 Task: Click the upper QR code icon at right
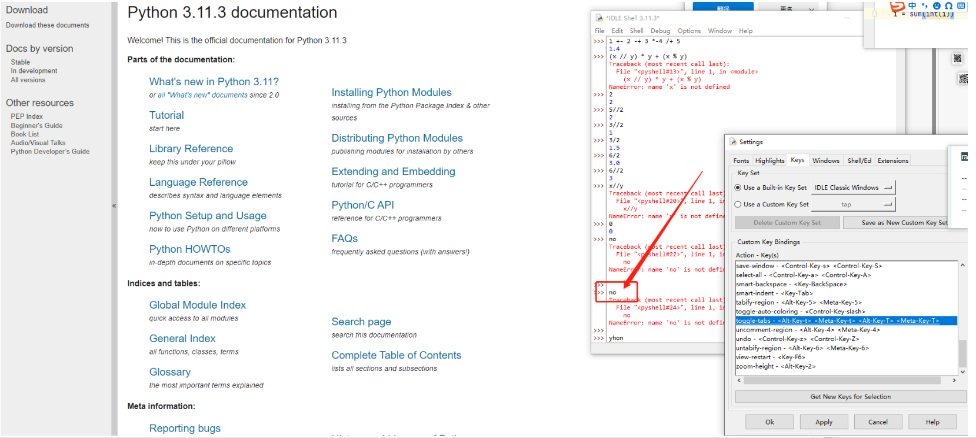tap(957, 58)
